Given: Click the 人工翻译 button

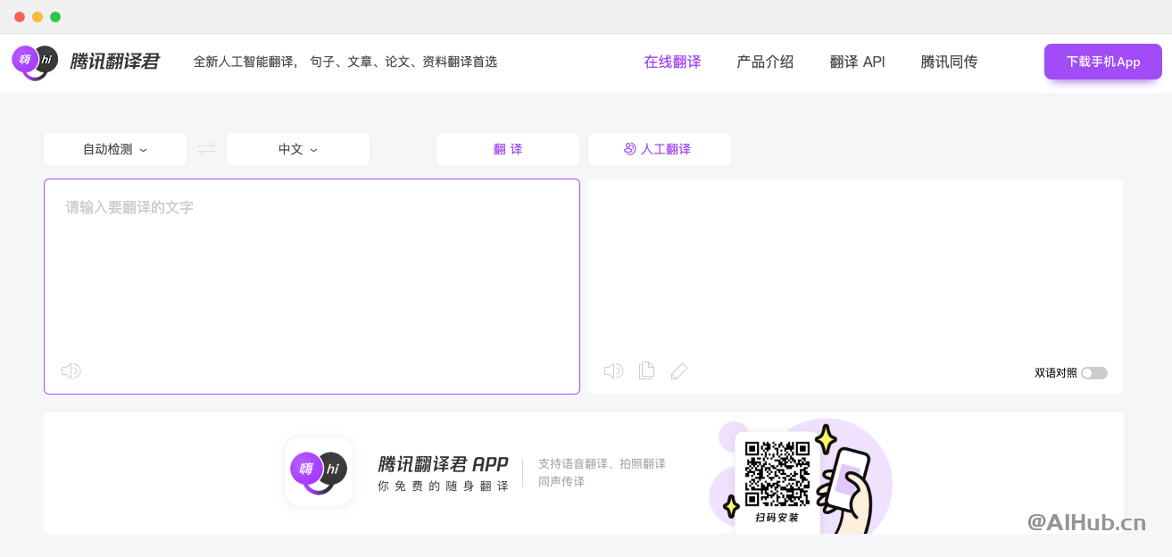Looking at the screenshot, I should coord(660,149).
